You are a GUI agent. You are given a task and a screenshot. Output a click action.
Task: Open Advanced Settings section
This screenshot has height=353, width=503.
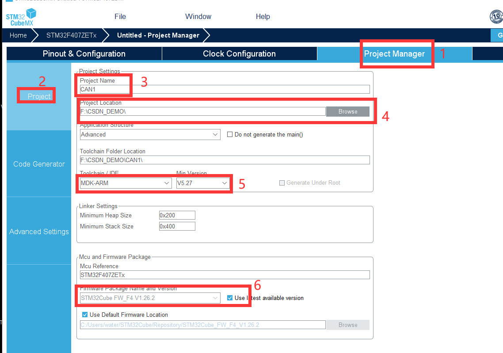point(39,232)
